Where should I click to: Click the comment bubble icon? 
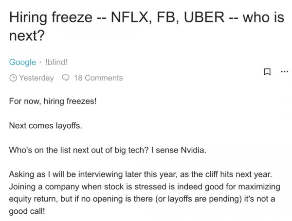click(66, 78)
